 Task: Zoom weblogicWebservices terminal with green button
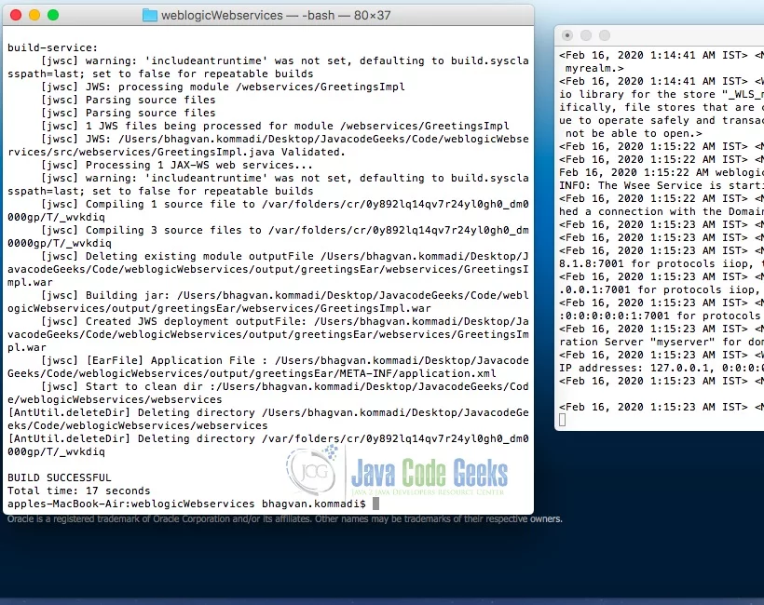click(x=53, y=15)
